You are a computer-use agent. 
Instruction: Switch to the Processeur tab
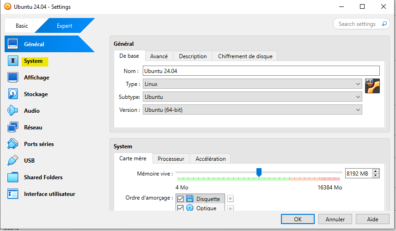pos(171,158)
